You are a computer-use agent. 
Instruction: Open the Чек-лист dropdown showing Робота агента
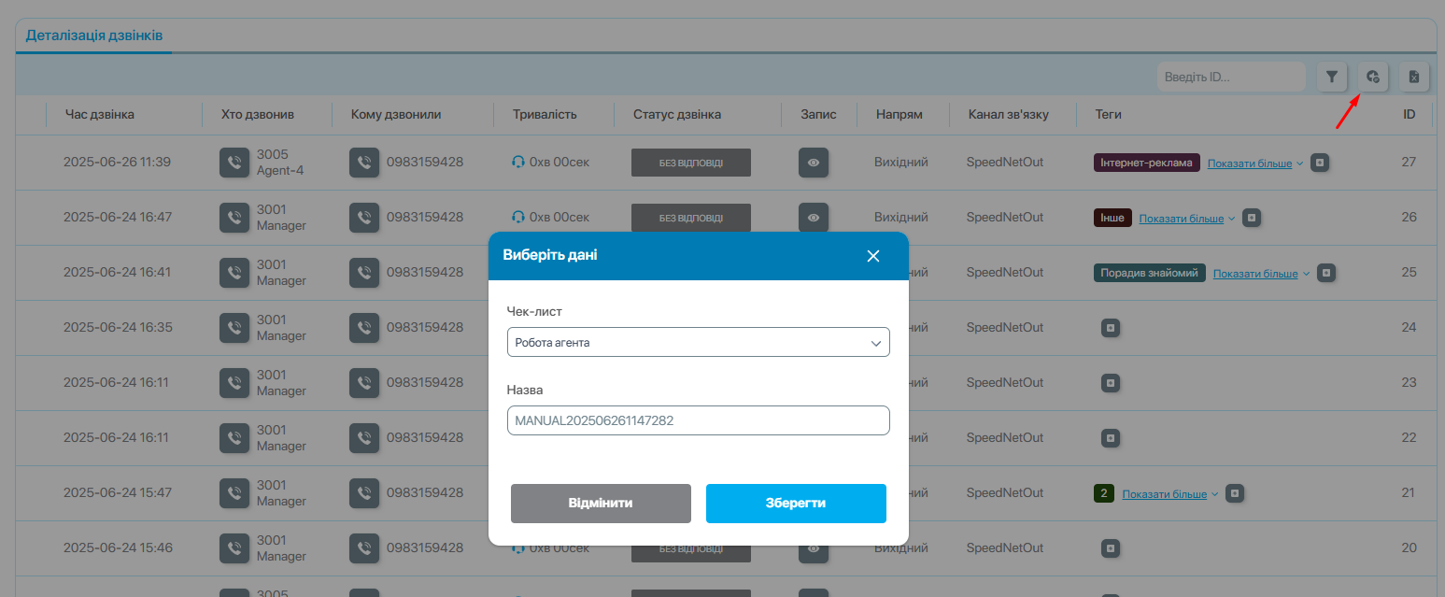[x=699, y=342]
